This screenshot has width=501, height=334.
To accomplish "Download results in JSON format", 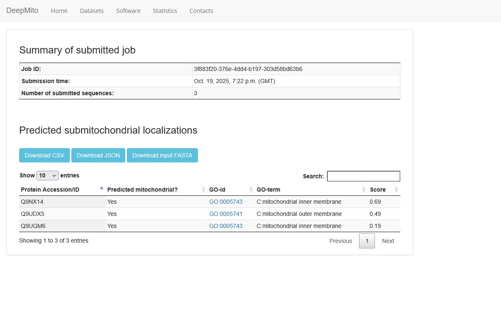I will point(98,155).
